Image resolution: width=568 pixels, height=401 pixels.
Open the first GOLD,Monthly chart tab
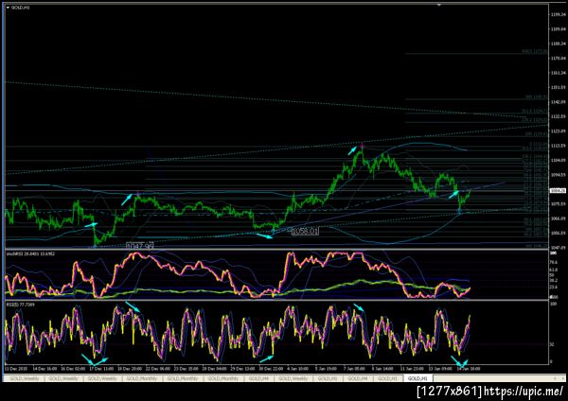coord(142,378)
